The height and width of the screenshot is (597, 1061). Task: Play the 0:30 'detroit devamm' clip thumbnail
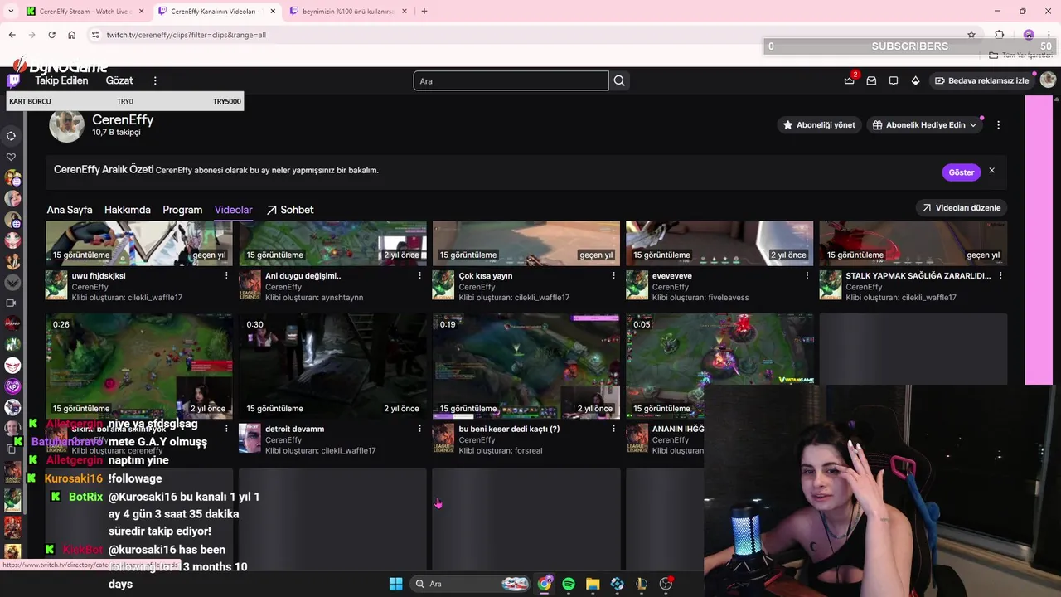click(332, 366)
